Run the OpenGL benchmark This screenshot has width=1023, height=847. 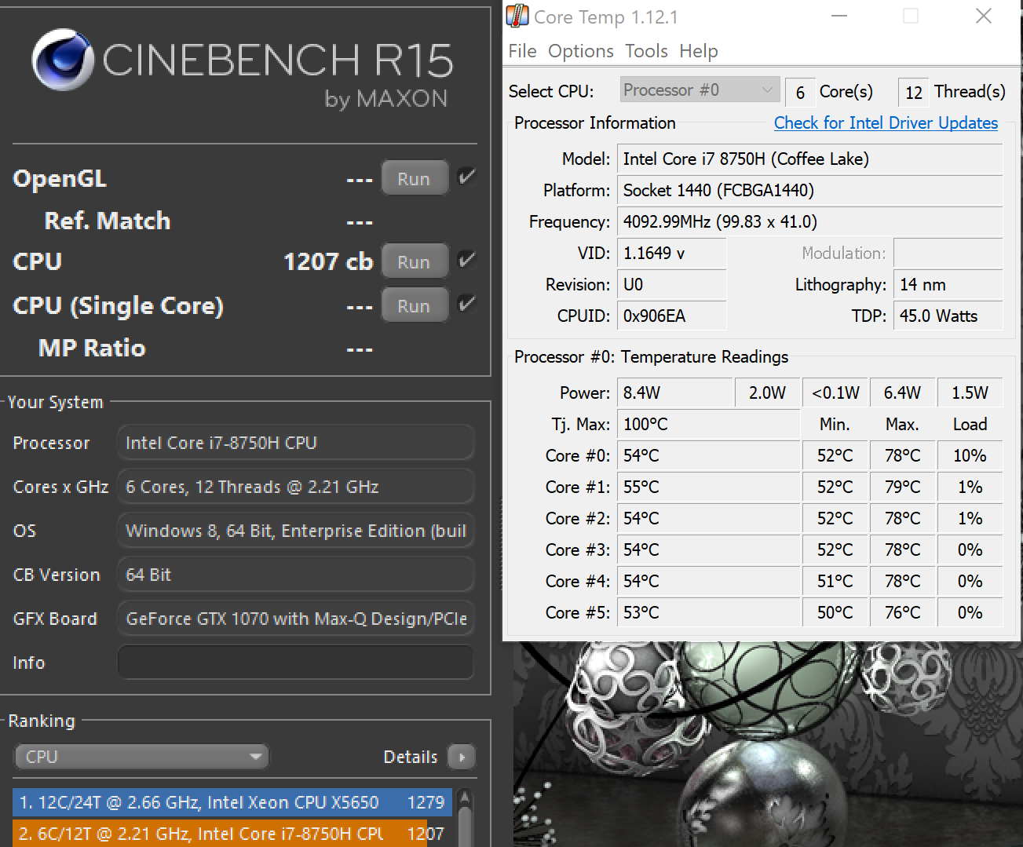coord(415,178)
